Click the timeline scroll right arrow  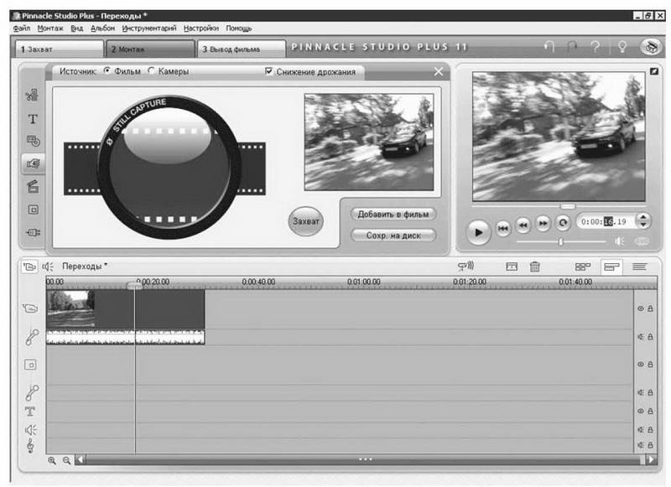[652, 459]
